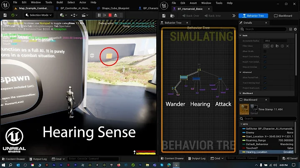Image resolution: width=300 pixels, height=168 pixels.
Task: Open Windows taskbar search
Action: [x=10, y=165]
